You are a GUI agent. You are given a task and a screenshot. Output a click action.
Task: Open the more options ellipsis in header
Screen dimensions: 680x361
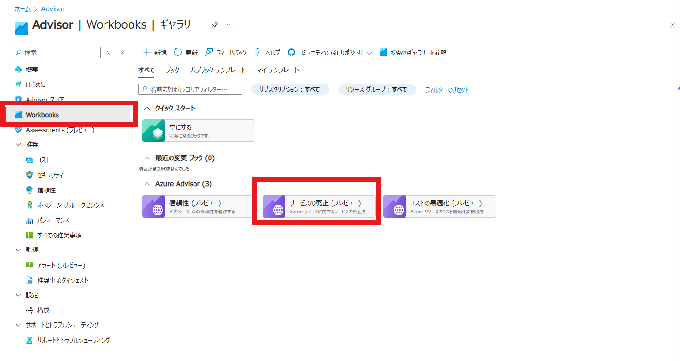click(x=230, y=25)
